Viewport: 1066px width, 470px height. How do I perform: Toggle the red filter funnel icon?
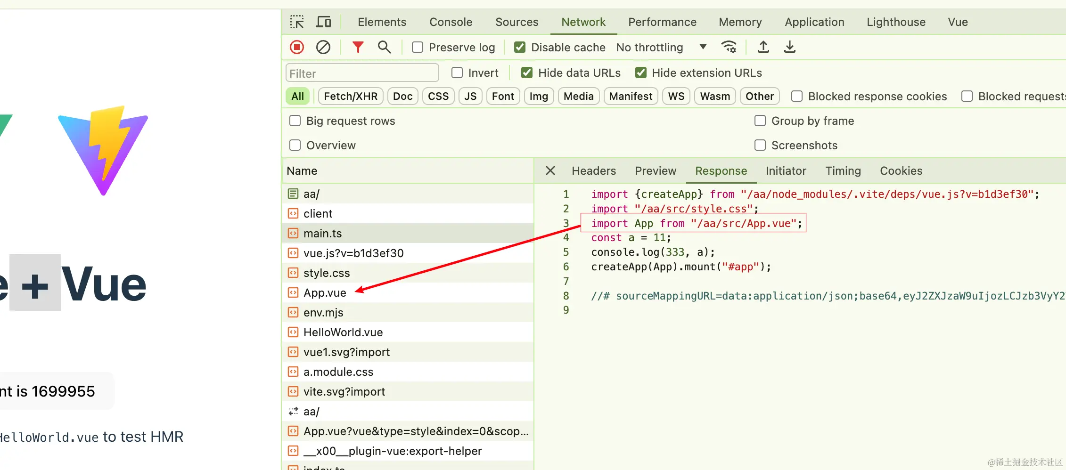358,47
